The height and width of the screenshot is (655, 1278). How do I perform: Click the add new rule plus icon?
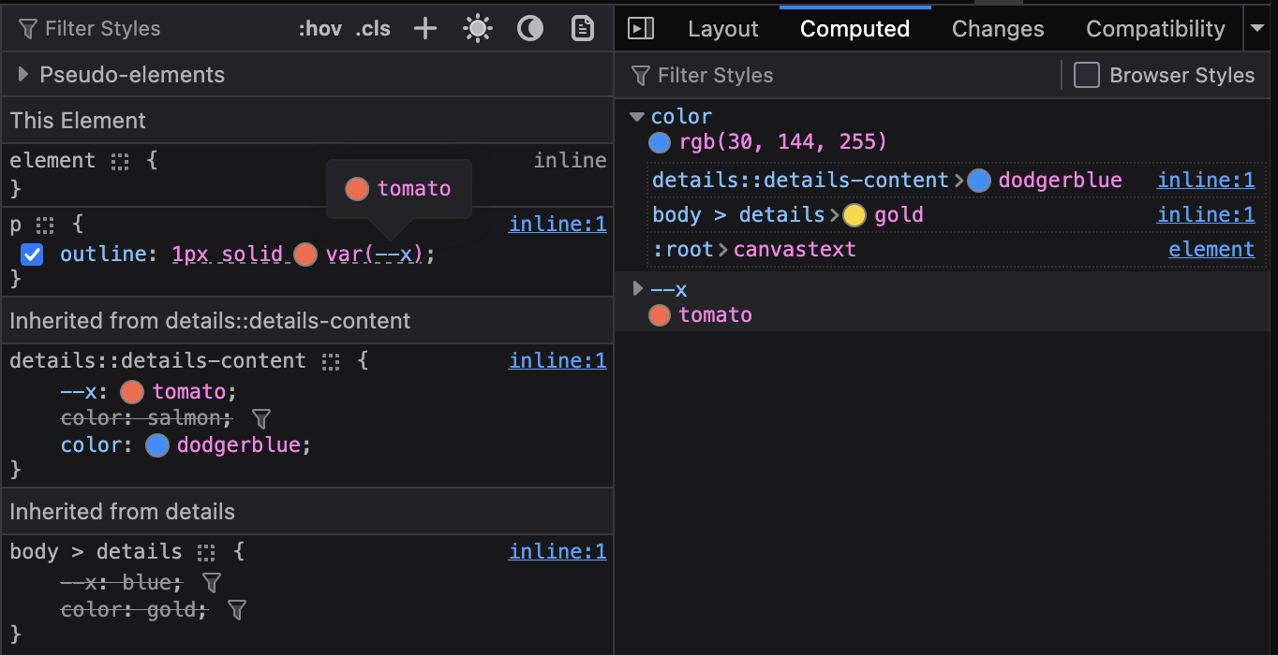pos(425,29)
